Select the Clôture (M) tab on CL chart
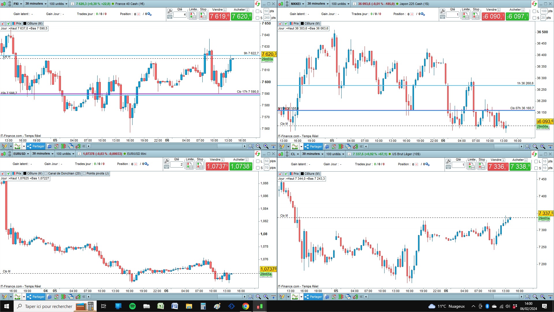The height and width of the screenshot is (312, 554). 310,174
